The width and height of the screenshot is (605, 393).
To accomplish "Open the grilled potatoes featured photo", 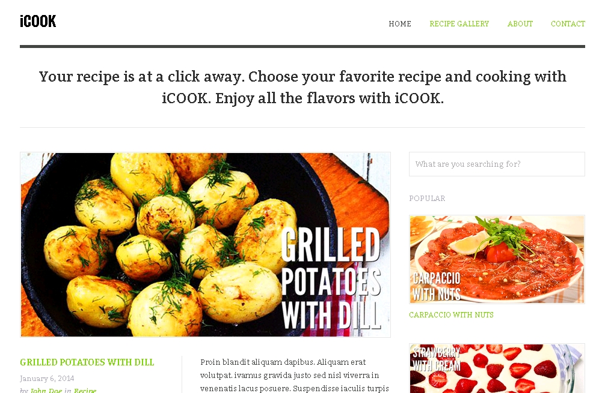I will 205,245.
